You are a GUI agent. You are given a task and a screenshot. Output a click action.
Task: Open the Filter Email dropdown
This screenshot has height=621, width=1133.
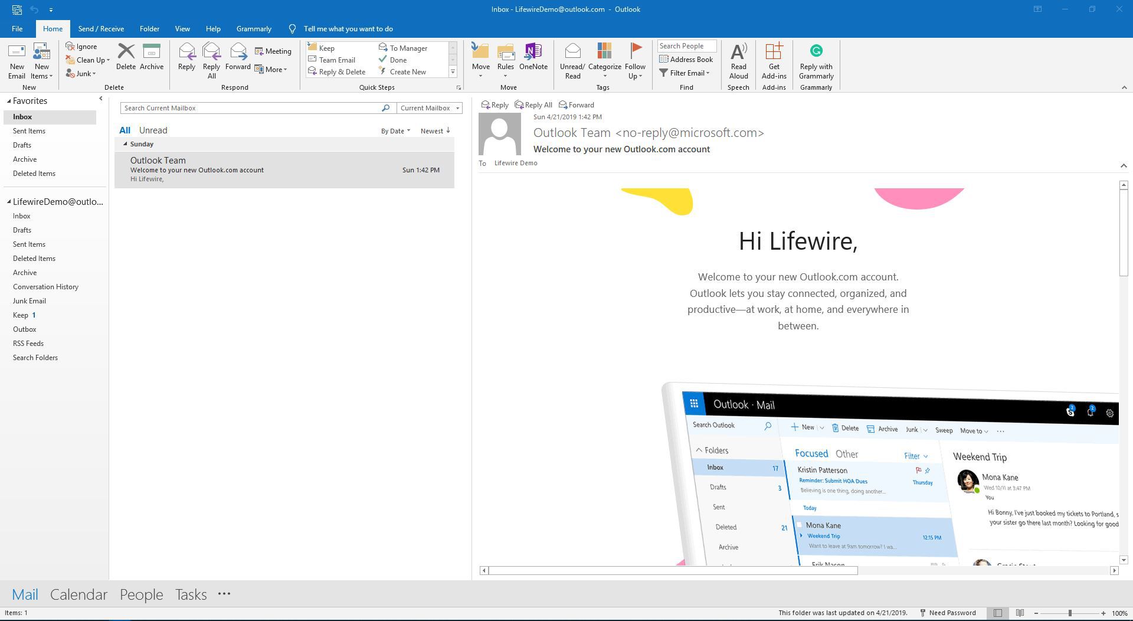pyautogui.click(x=685, y=73)
